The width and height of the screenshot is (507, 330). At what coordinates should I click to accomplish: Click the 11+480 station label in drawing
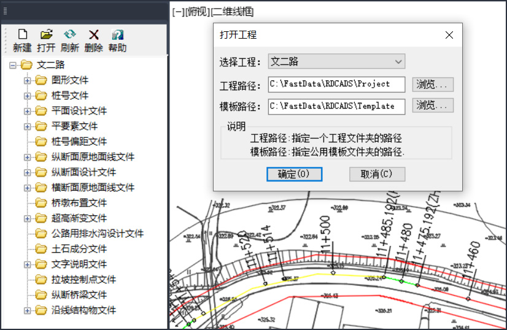coord(404,242)
